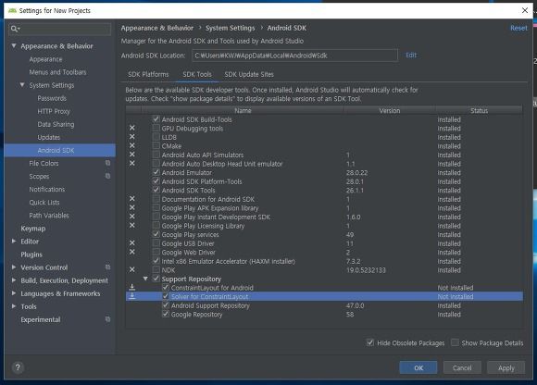Uncheck Google Play services checkbox
The height and width of the screenshot is (385, 537).
(156, 234)
